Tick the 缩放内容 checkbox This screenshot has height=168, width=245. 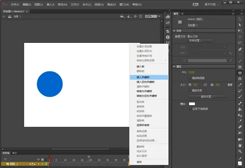(190, 90)
